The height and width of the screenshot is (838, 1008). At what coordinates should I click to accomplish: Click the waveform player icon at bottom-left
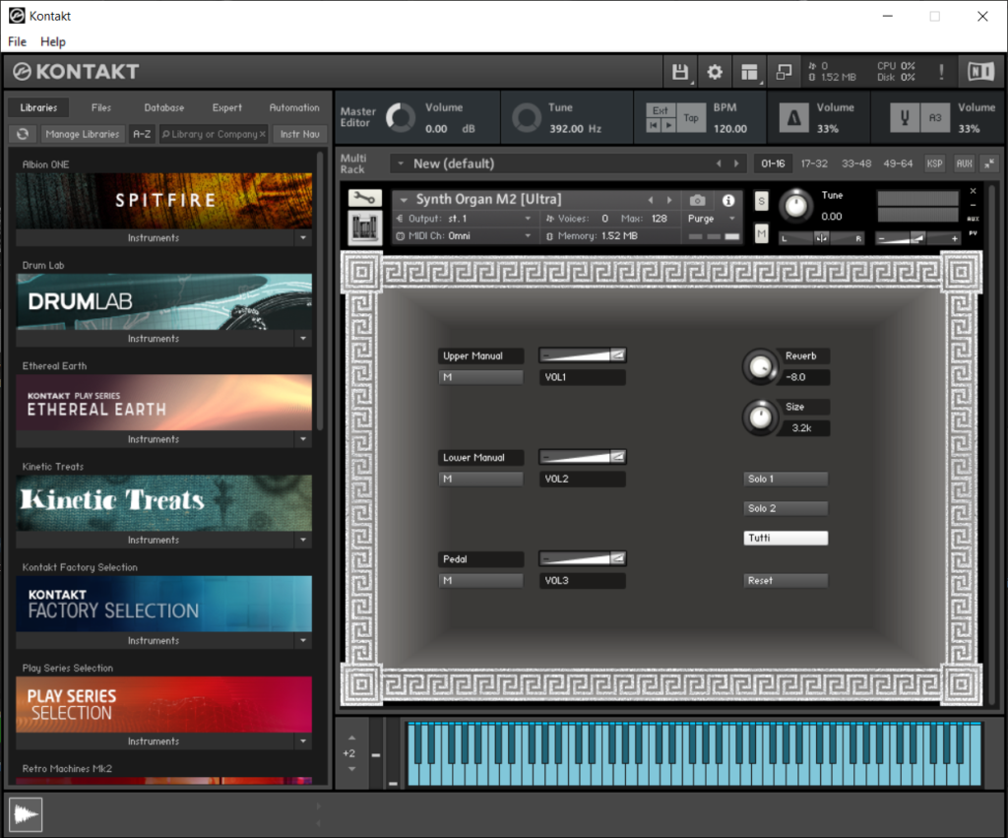26,814
